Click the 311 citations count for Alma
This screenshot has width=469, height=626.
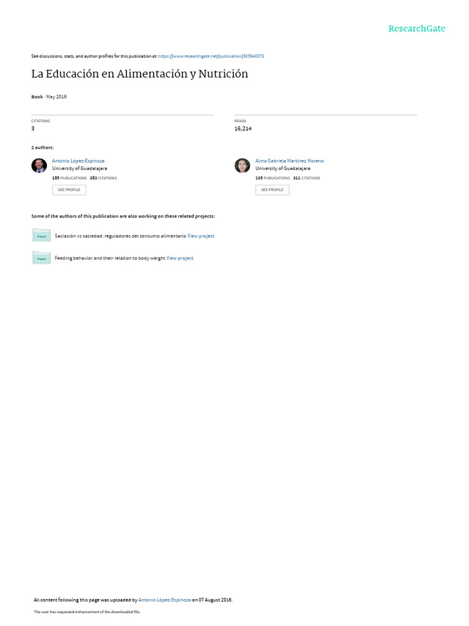[307, 178]
